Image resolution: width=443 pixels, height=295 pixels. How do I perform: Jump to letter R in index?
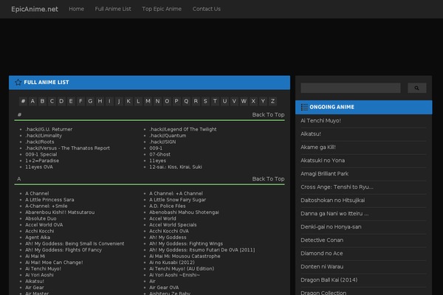(196, 101)
